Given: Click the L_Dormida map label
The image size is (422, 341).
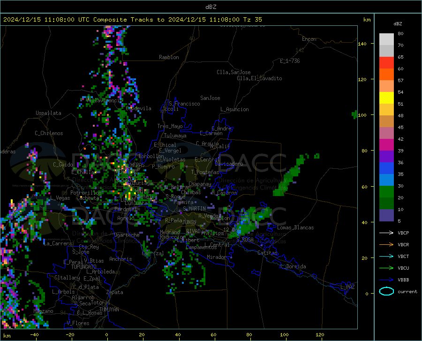Looking at the screenshot, I should click(x=293, y=266).
